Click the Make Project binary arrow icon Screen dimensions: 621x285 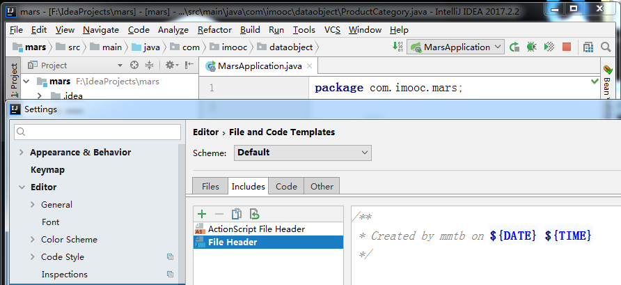click(x=398, y=47)
